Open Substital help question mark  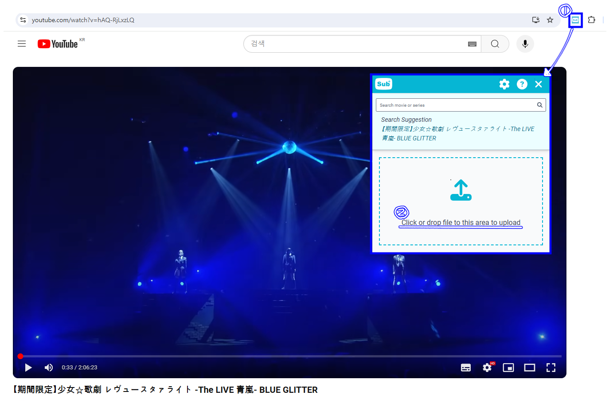[522, 84]
